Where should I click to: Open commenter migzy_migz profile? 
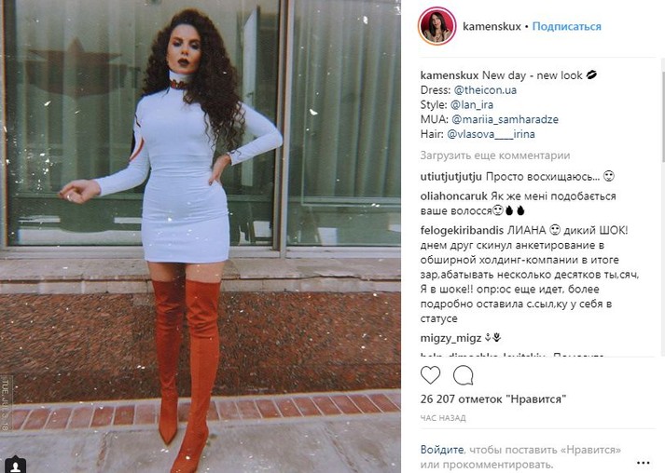click(x=450, y=338)
